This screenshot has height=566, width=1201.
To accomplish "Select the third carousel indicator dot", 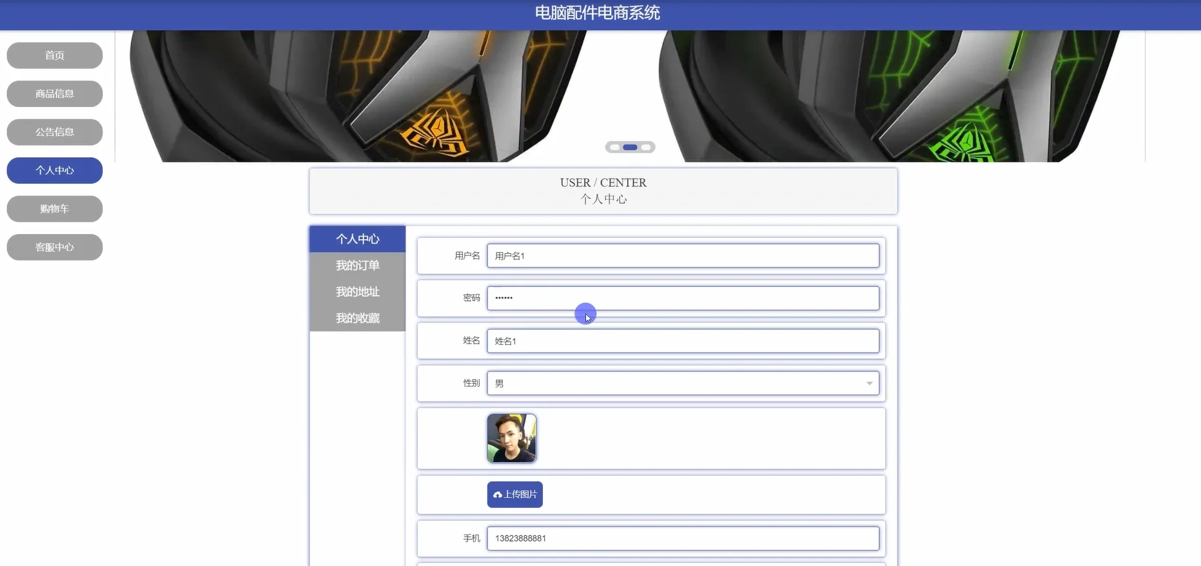I will [645, 148].
